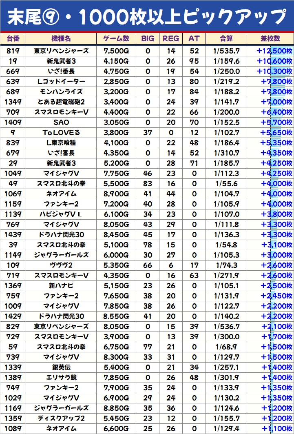Click the ゲーム数 column header
The image size is (294, 434).
pyautogui.click(x=116, y=38)
